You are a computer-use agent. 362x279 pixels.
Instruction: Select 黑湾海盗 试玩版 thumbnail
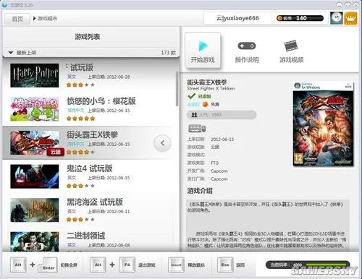coord(35,210)
